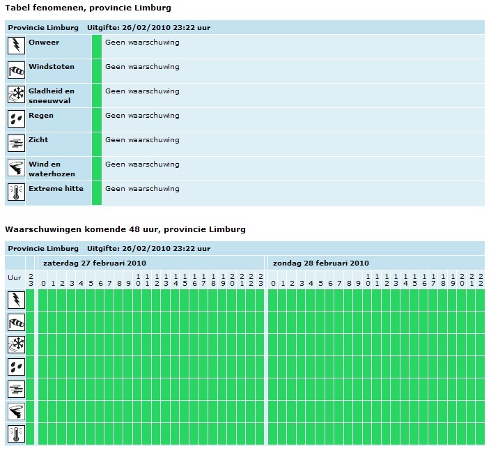Select the snowflake icon in the 48-hour grid
The height and width of the screenshot is (453, 491).
[16, 344]
